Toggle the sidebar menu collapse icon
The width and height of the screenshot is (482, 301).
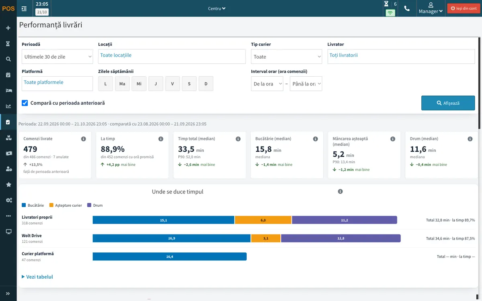(24, 8)
